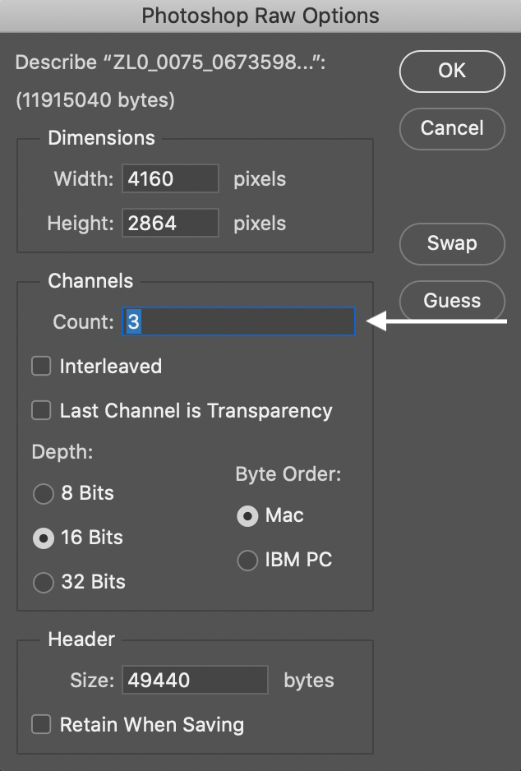The height and width of the screenshot is (771, 521).
Task: Click the OK button
Action: [x=451, y=72]
